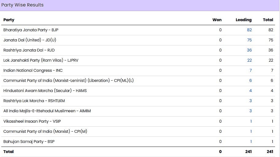Open JD(U) leading count 75 link
This screenshot has width=280, height=157.
coord(249,40)
